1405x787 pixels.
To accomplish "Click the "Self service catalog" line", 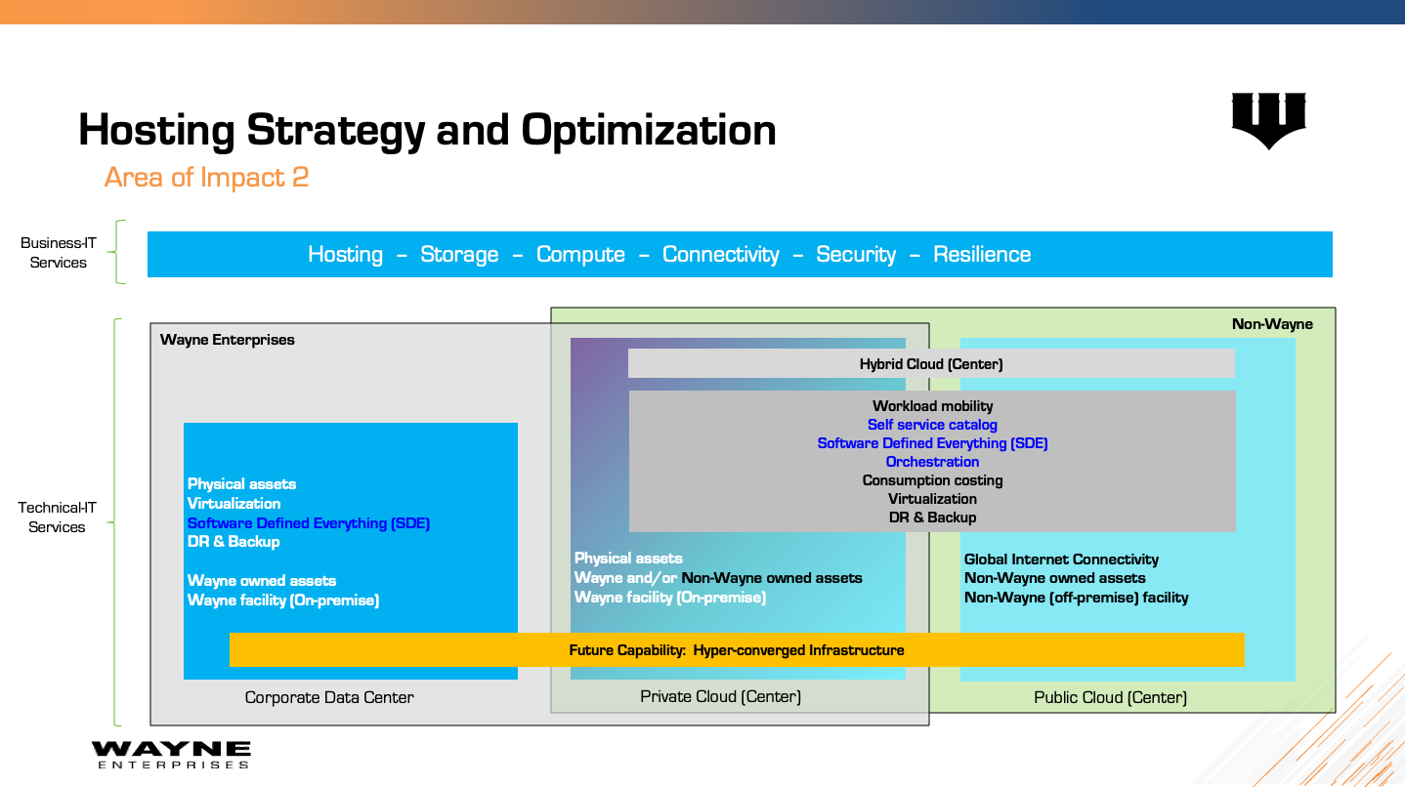I will click(932, 425).
